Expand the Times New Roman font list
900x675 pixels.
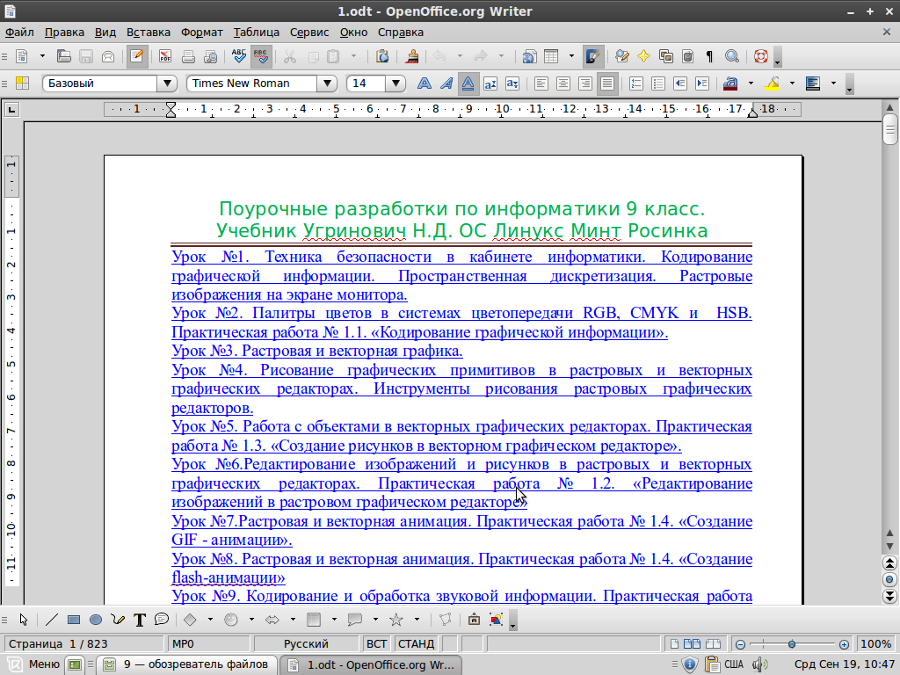pyautogui.click(x=327, y=83)
